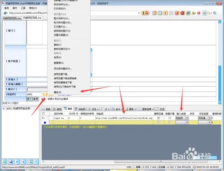Expand the 命令 tab dropdown arrow

point(122,109)
